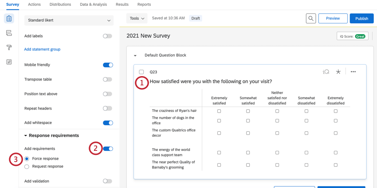
Task: Click the iQ suggestions icon on Q23
Action: 326,72
